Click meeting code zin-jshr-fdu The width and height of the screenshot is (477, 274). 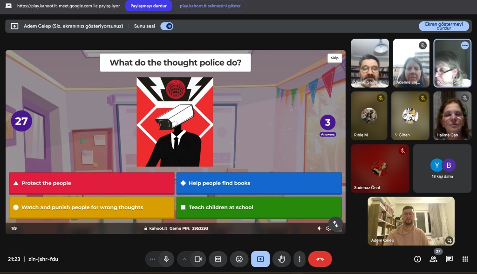(x=43, y=259)
